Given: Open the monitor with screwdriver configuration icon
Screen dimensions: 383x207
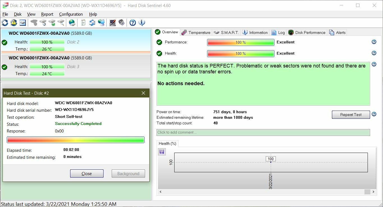Looking at the screenshot, I should pos(113,23).
